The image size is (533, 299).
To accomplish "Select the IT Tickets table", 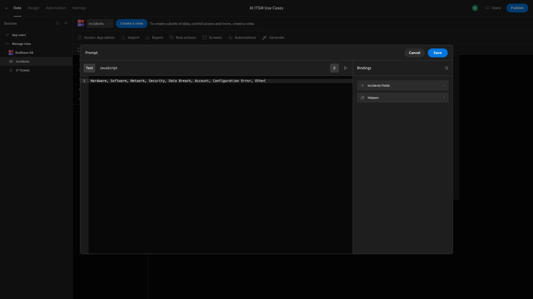I will 36,70.
